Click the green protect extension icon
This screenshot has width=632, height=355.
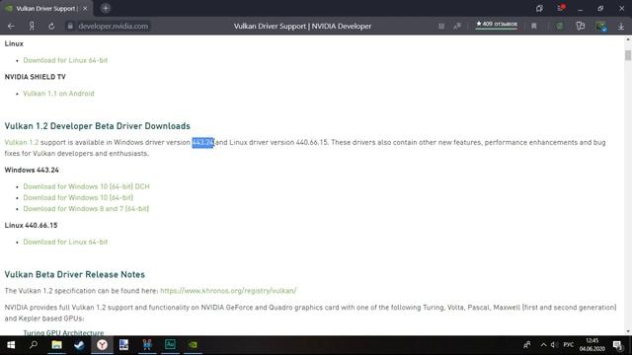tap(560, 27)
